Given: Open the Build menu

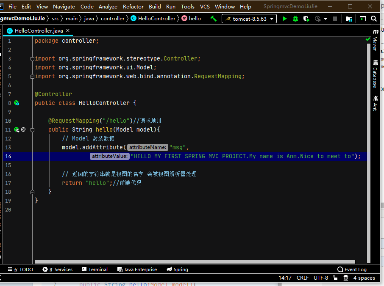Looking at the screenshot, I should (x=155, y=7).
